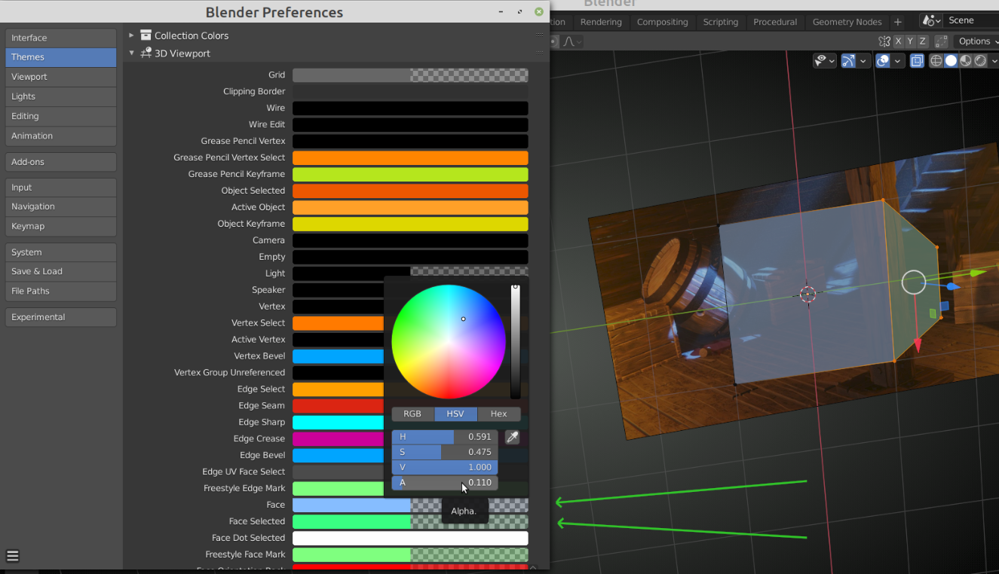Image resolution: width=999 pixels, height=574 pixels.
Task: Click the brightness value bar beside color wheel
Action: click(516, 341)
